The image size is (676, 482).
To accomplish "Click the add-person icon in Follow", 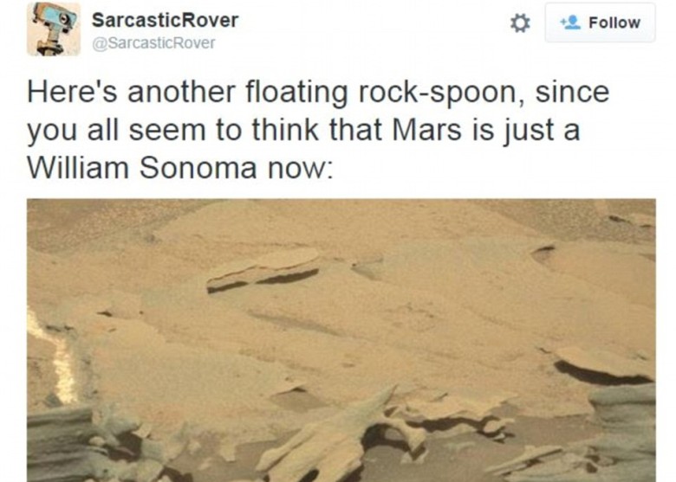I will click(571, 23).
